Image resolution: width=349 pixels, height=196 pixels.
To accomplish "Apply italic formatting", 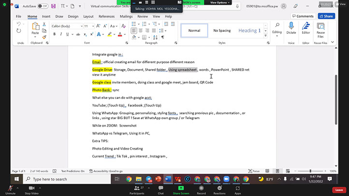I will click(61, 34).
